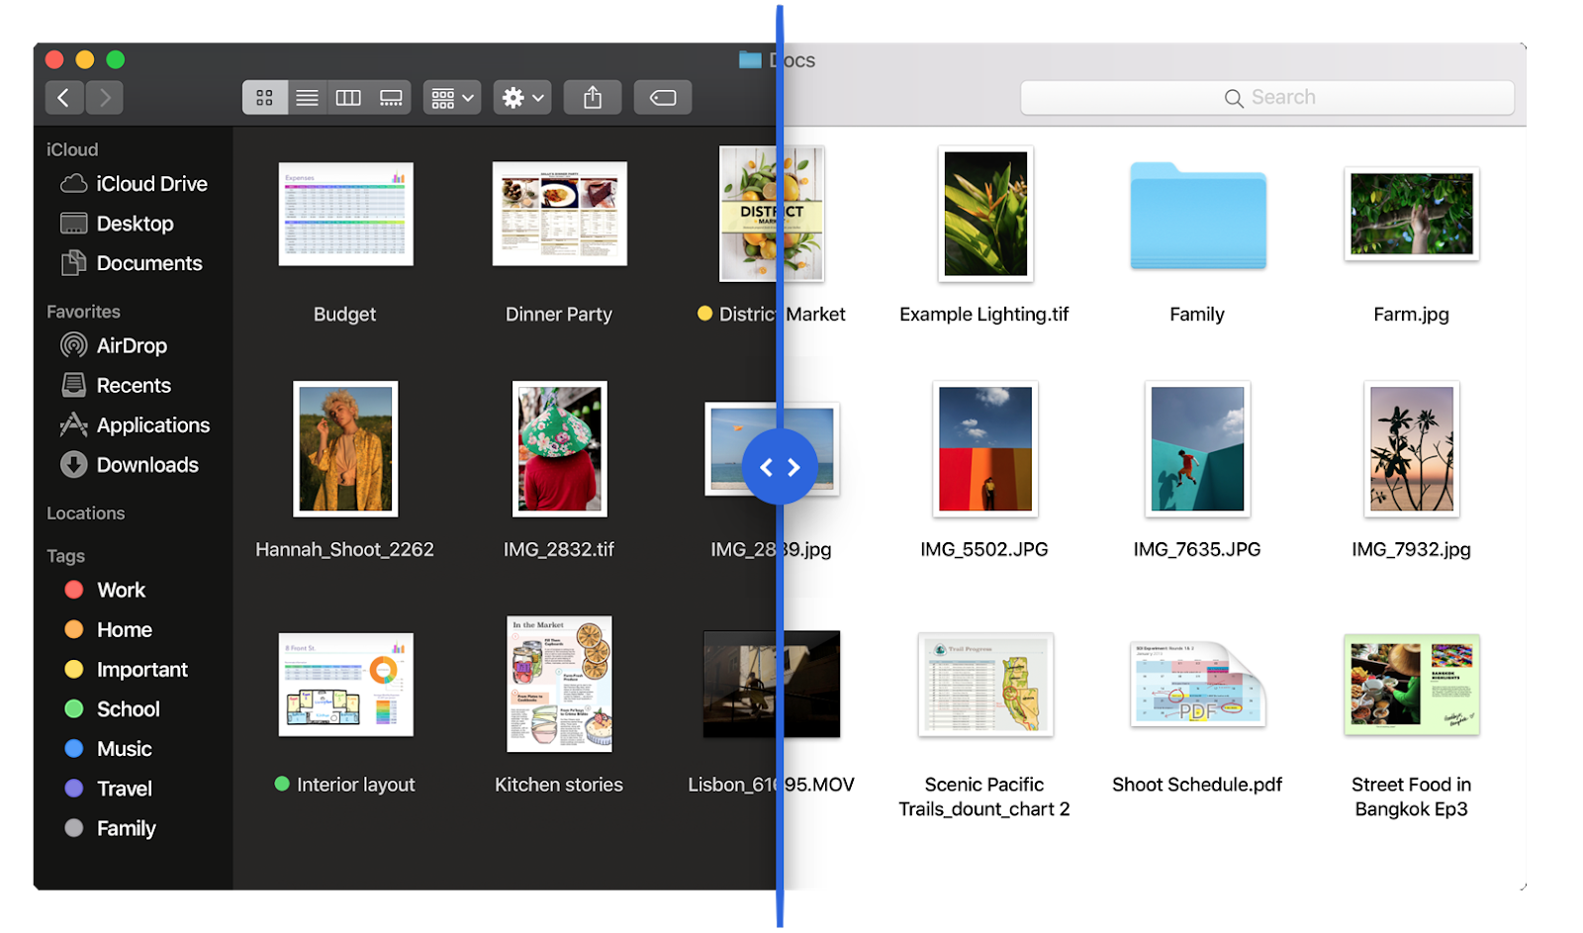Screen dimensions: 1583x933
Task: Select Street Food in Bangkok Ep3
Action: [1411, 685]
